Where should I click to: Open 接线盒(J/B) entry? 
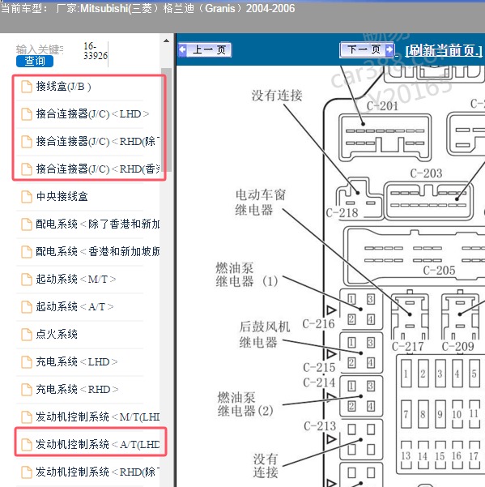(64, 87)
